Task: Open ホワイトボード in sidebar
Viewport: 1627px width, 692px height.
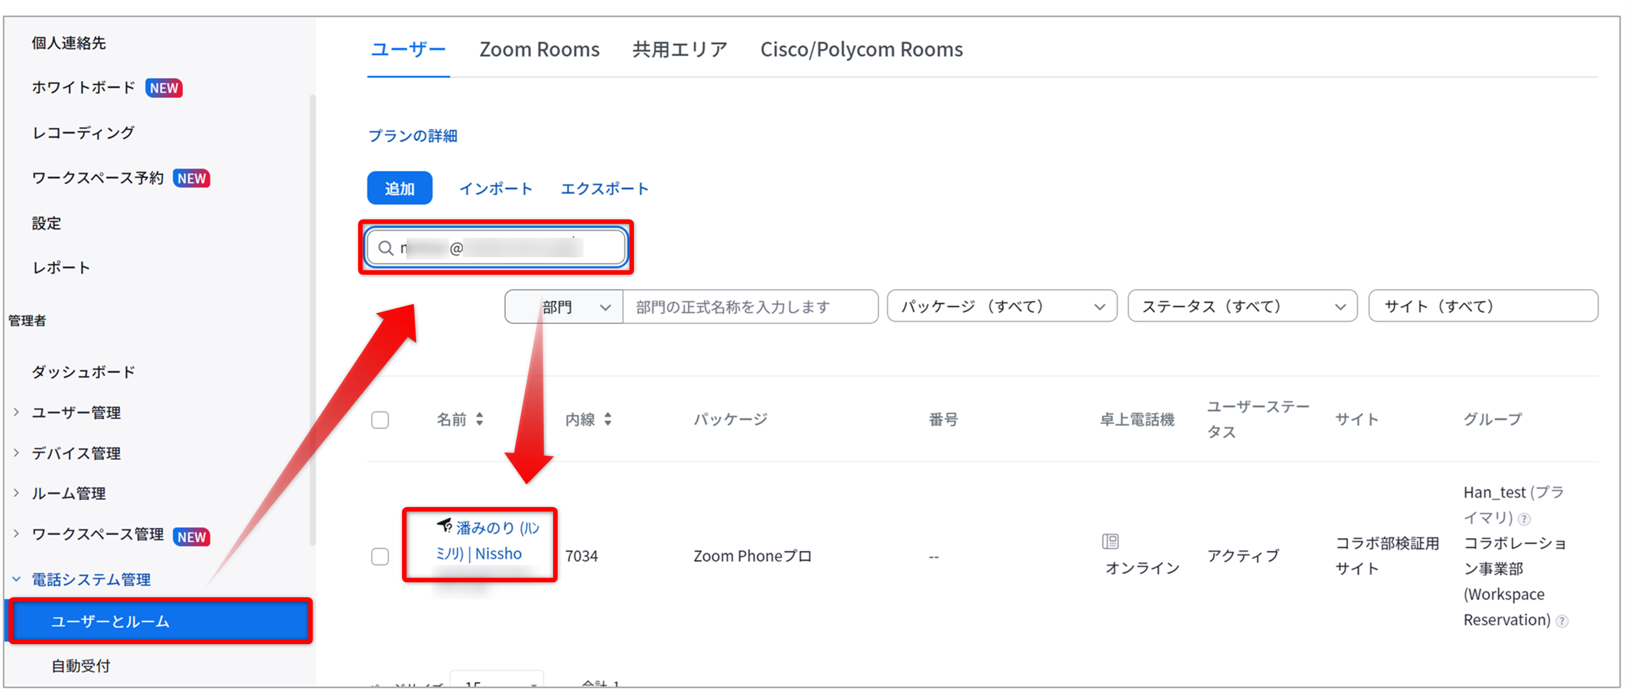Action: click(83, 87)
